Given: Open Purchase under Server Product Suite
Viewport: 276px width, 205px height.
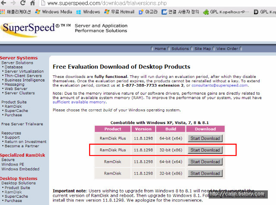Looking at the screenshot, I should tap(13, 115).
